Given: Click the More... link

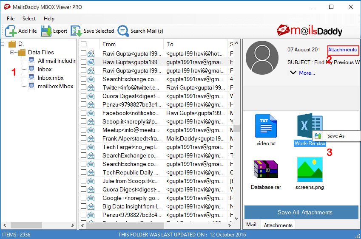Looking at the screenshot, I should tap(307, 73).
